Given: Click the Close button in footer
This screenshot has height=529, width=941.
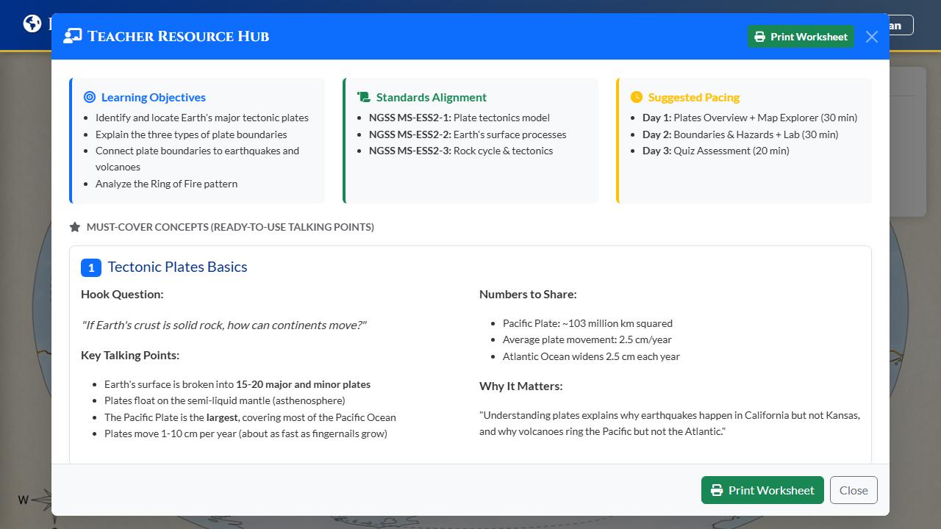Looking at the screenshot, I should [854, 490].
